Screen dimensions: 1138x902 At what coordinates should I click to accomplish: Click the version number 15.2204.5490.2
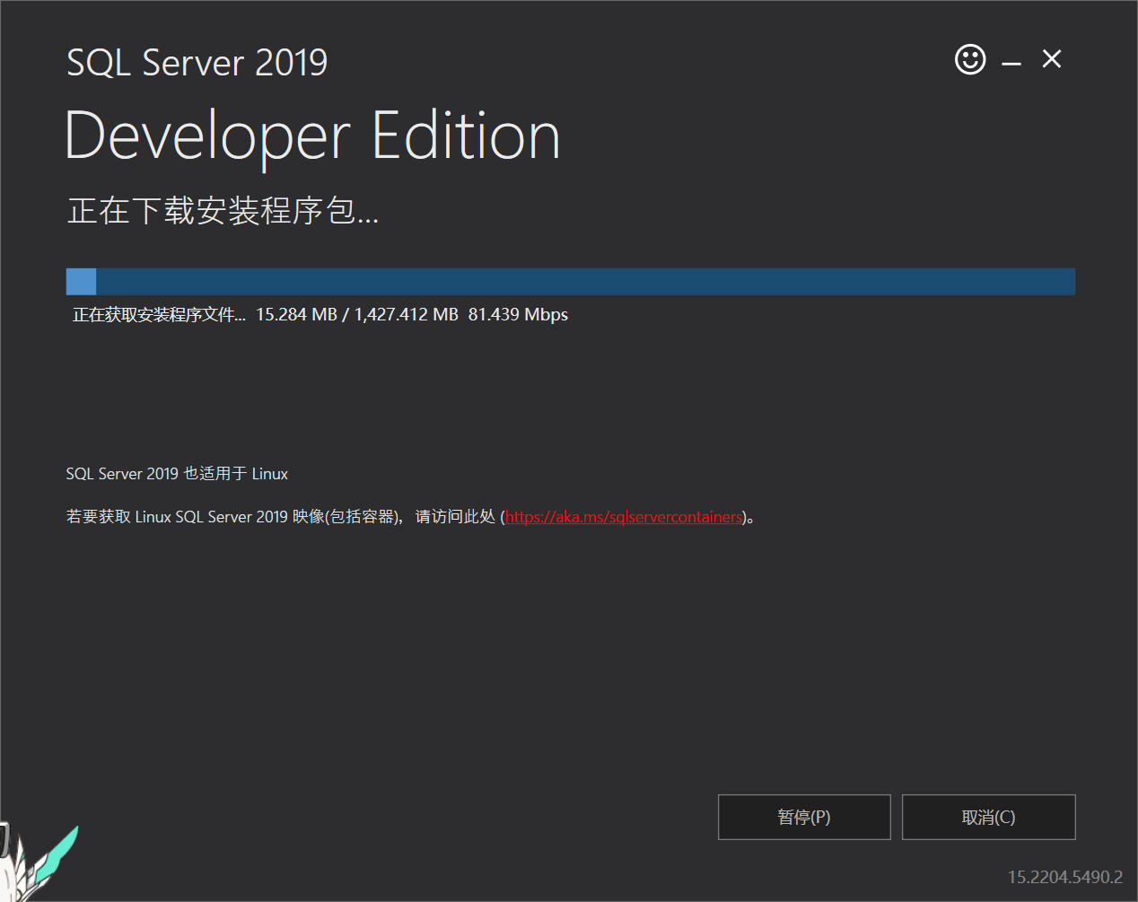1064,877
